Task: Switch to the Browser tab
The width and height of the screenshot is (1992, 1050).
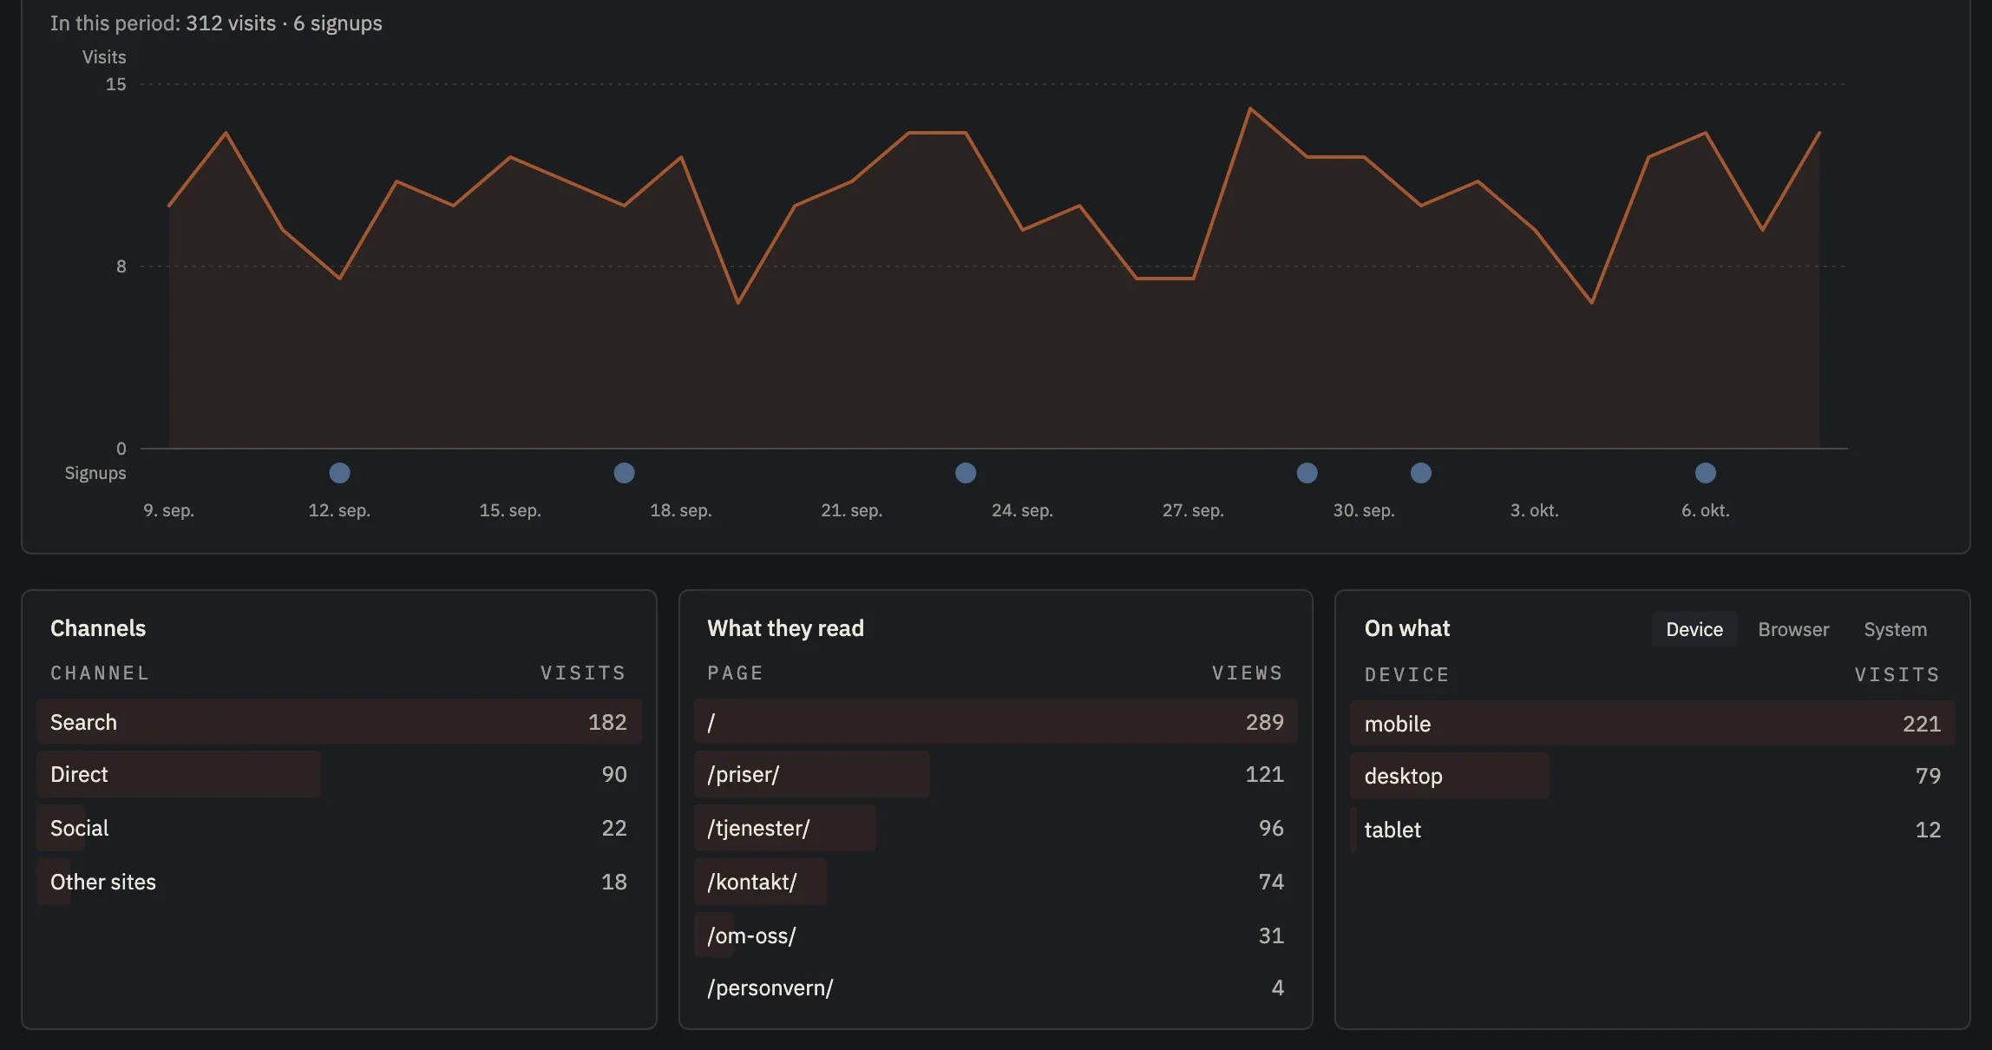Action: tap(1793, 629)
